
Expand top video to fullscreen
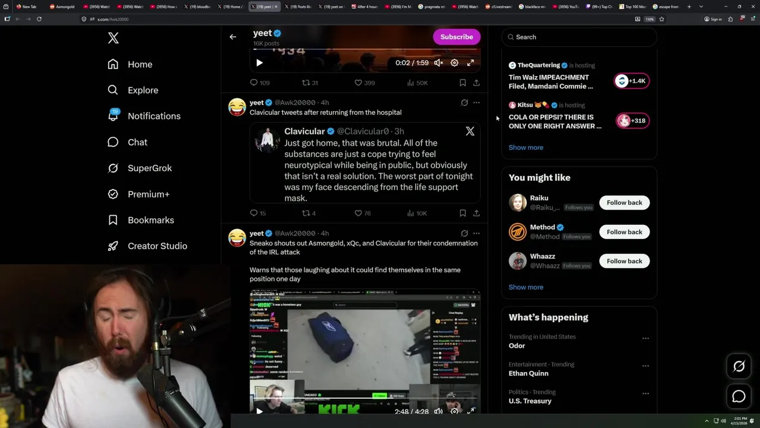point(470,62)
